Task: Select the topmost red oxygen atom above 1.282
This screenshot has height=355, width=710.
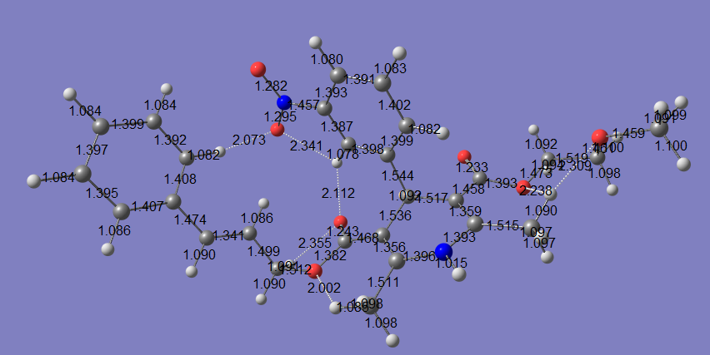Action: coord(257,69)
